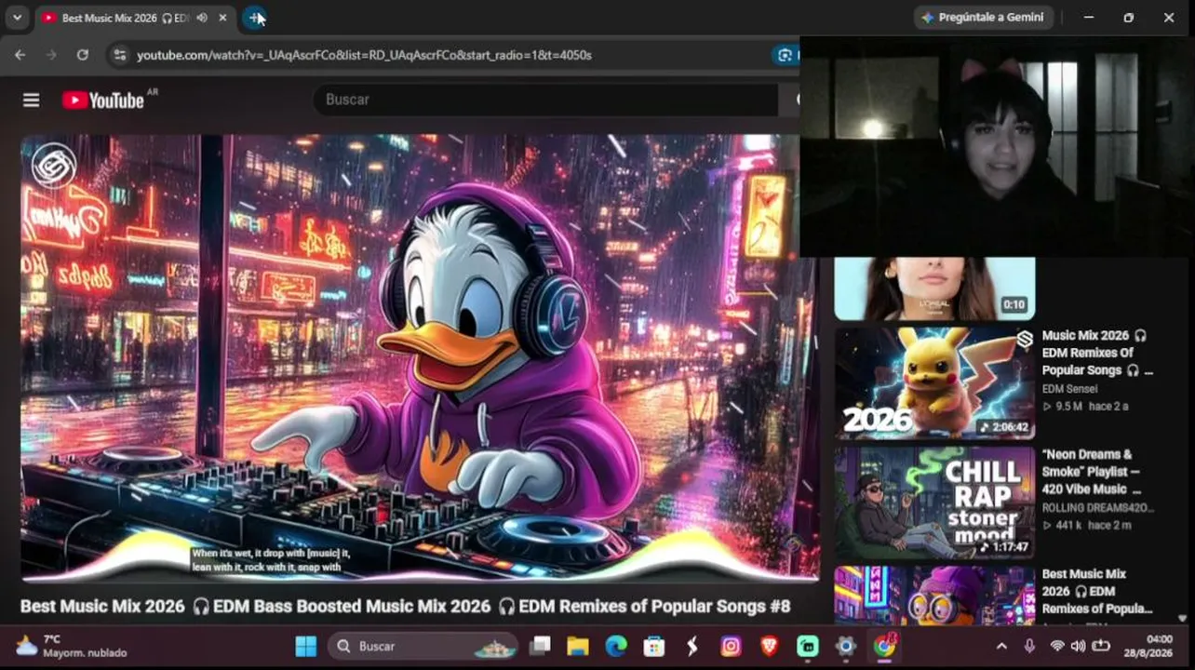Open File Explorer from the taskbar

tap(578, 646)
